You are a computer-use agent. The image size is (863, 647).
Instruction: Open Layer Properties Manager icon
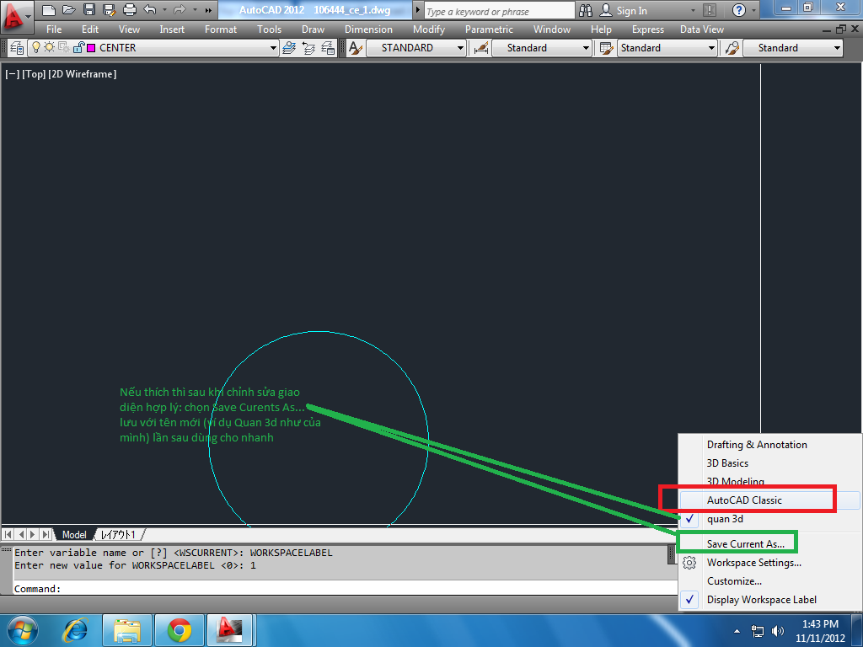click(17, 48)
